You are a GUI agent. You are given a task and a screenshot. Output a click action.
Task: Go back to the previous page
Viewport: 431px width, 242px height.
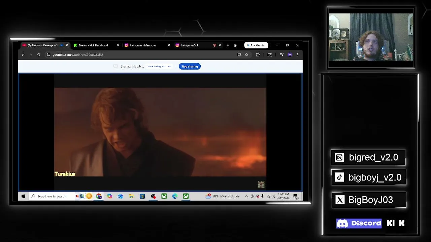[23, 55]
